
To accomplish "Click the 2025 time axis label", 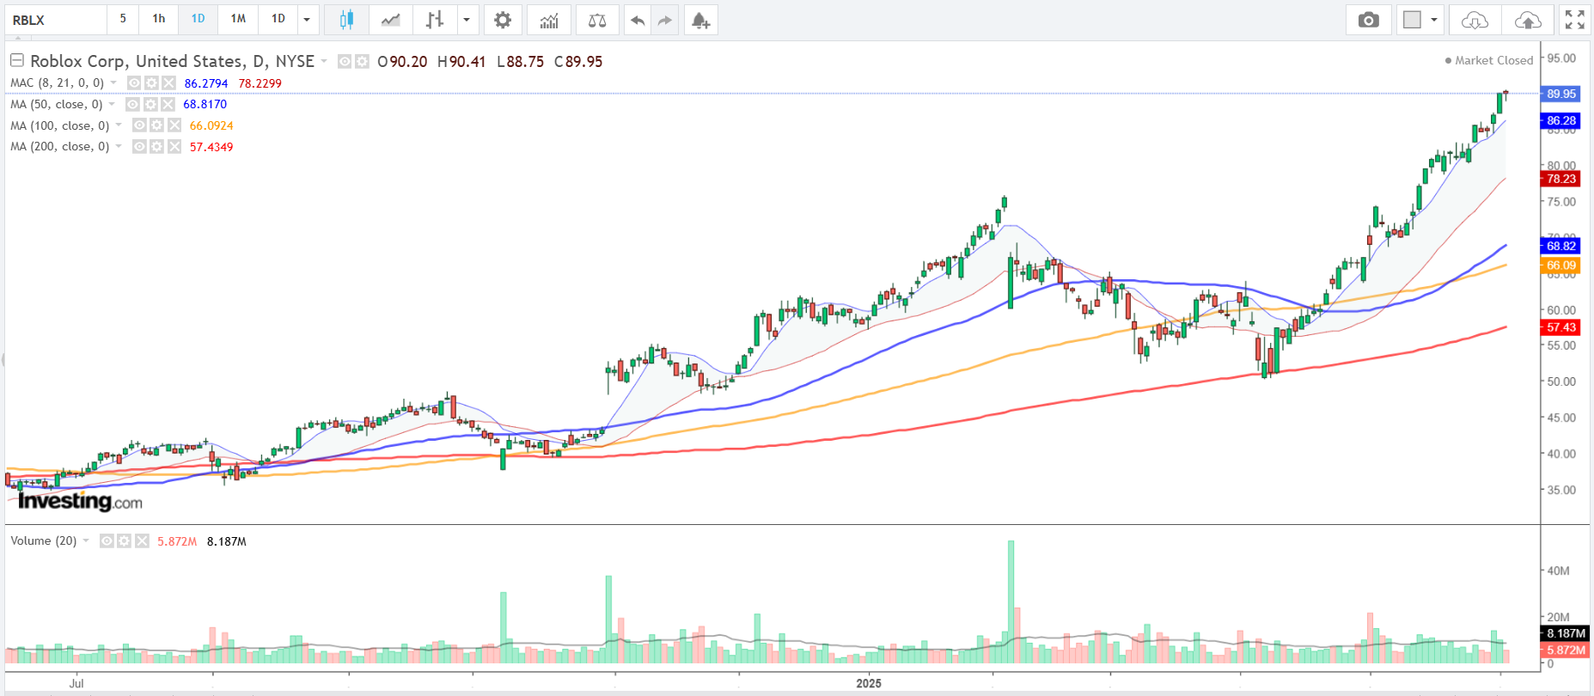I will 869,683.
